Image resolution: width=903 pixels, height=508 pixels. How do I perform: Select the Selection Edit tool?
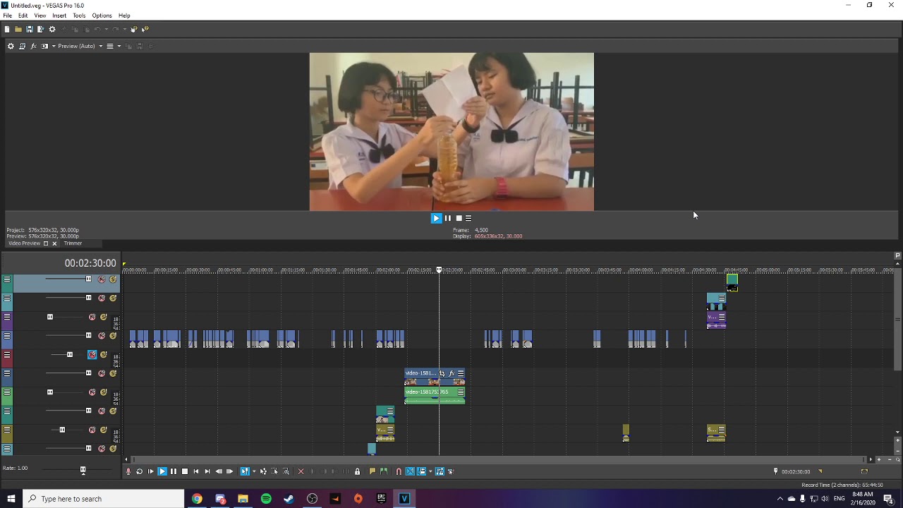pyautogui.click(x=274, y=471)
